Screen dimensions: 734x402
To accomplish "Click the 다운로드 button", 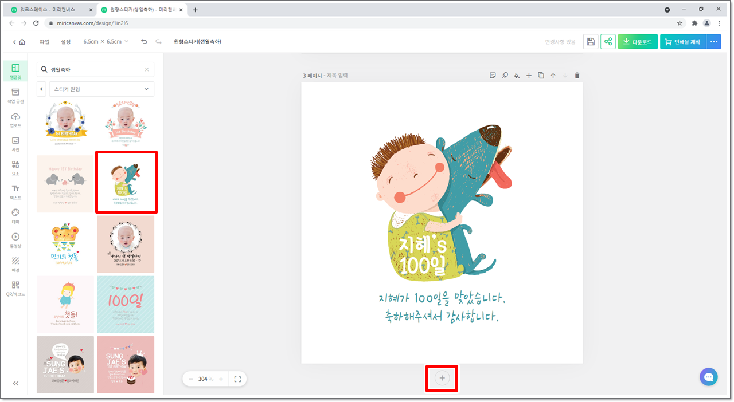I will click(638, 42).
